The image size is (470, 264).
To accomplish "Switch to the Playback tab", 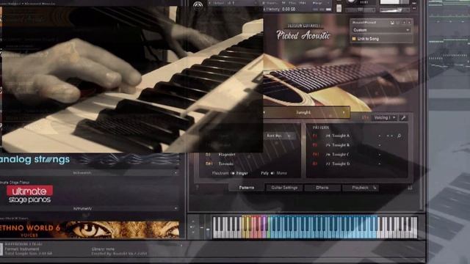I will [360, 188].
